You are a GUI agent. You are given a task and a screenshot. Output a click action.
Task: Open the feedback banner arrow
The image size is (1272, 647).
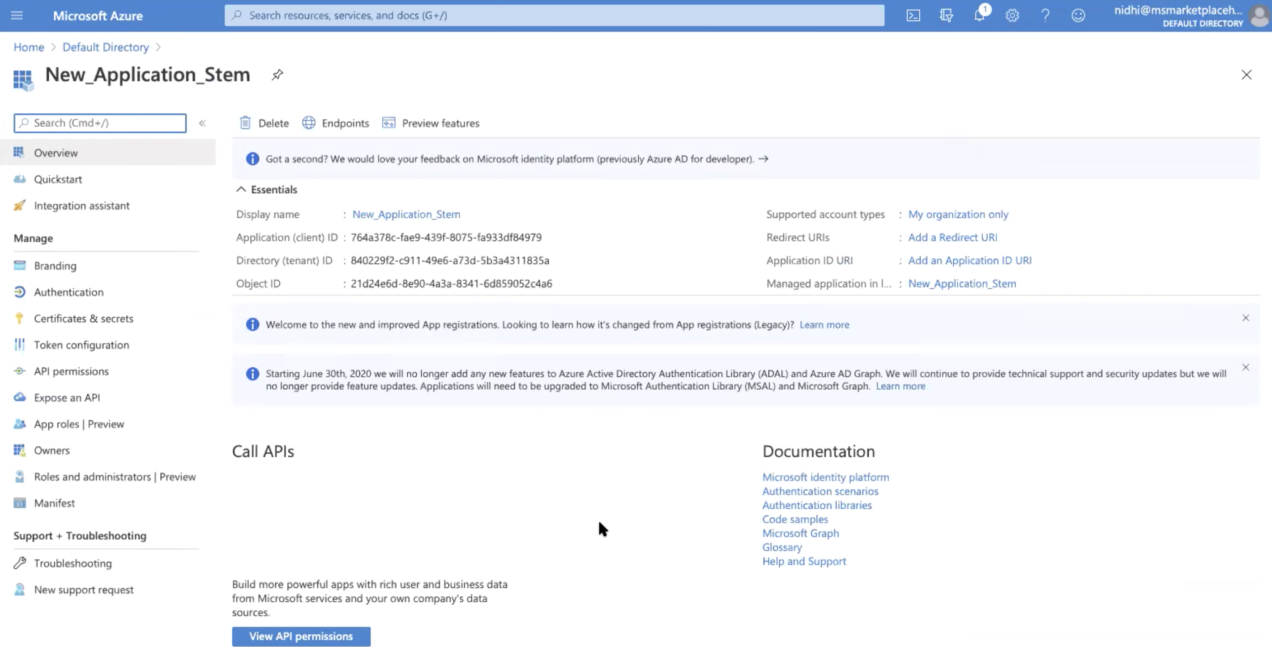763,159
